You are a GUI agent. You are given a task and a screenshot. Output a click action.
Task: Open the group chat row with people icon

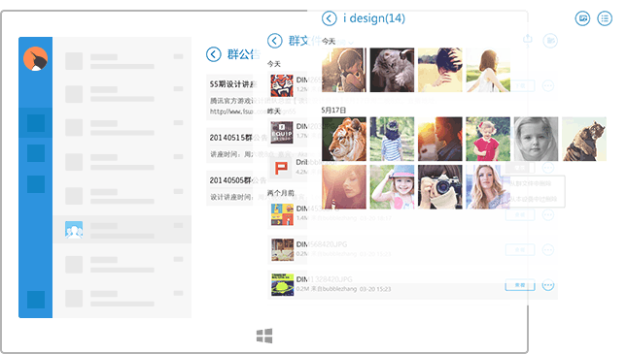point(122,230)
